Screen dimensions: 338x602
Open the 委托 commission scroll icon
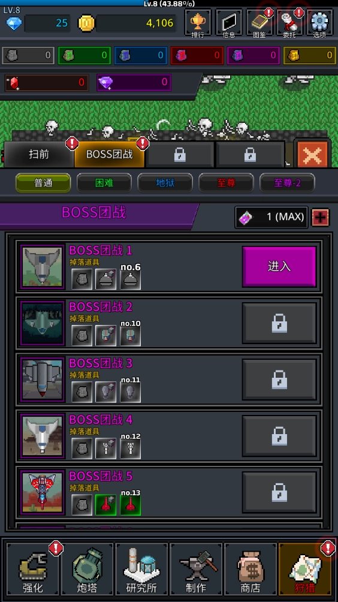coord(289,23)
